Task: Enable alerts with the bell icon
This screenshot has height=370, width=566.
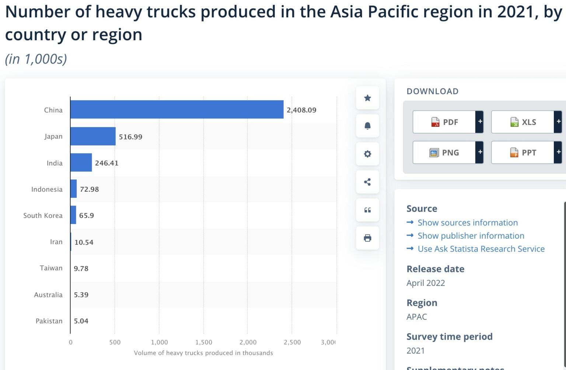Action: tap(367, 126)
